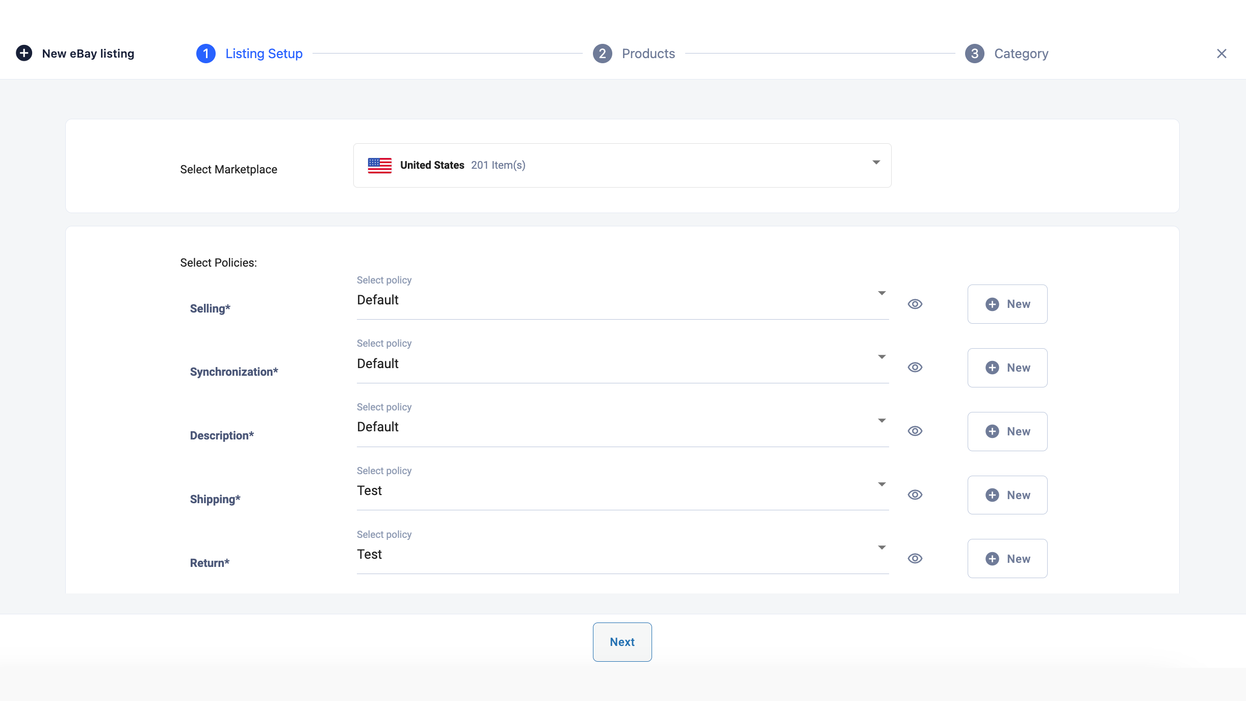Click the United States flag icon
Image resolution: width=1246 pixels, height=701 pixels.
click(380, 165)
